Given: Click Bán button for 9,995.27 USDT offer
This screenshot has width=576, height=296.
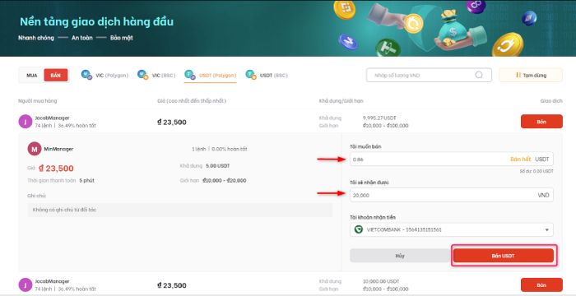Looking at the screenshot, I should pos(541,122).
